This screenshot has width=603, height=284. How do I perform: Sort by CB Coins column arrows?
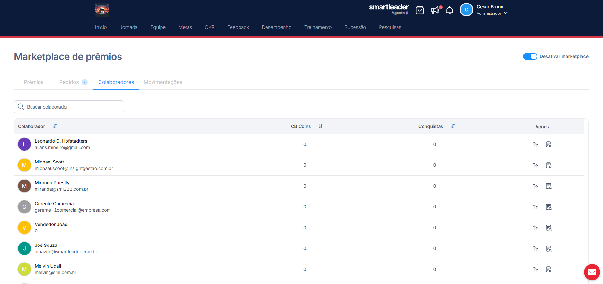[x=321, y=126]
